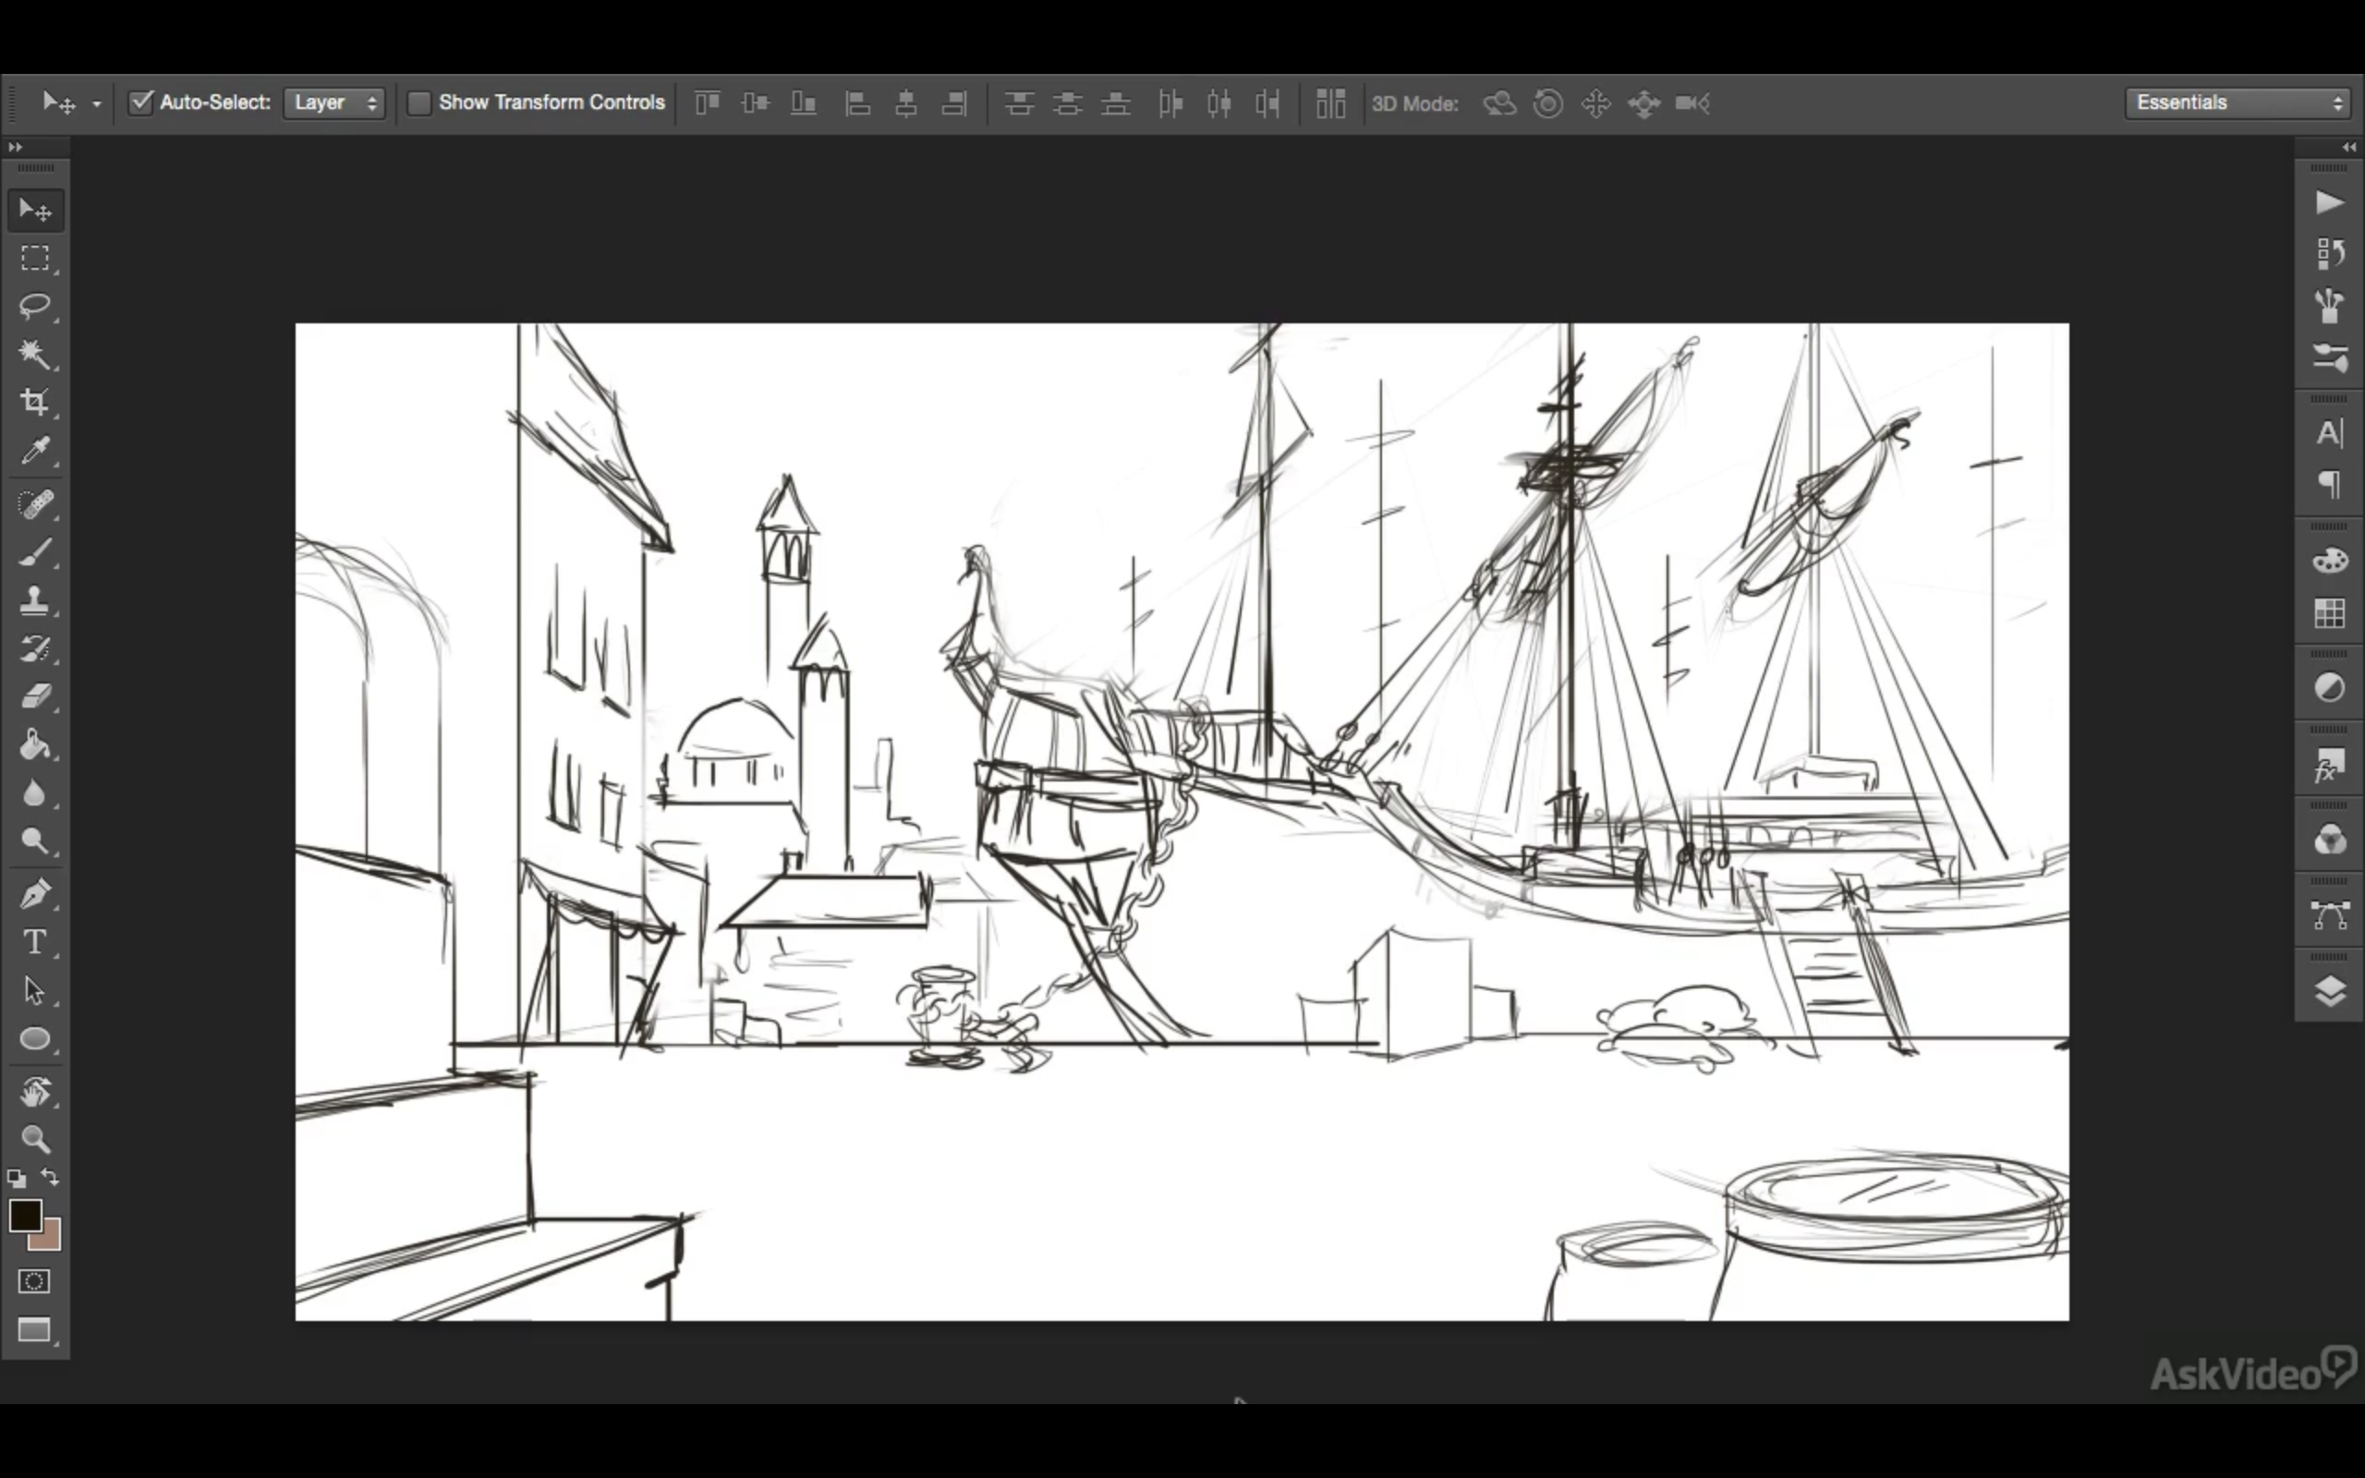Click Distribute Left Edges button
2365x1478 pixels.
[1170, 103]
